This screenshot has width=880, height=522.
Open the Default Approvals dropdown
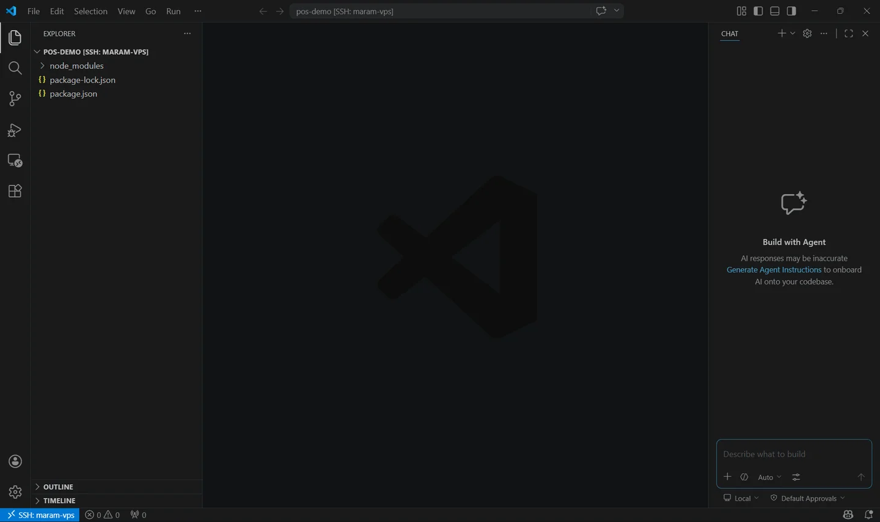point(808,498)
